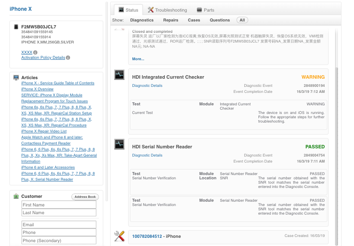Open the XXXX link

pyautogui.click(x=27, y=52)
